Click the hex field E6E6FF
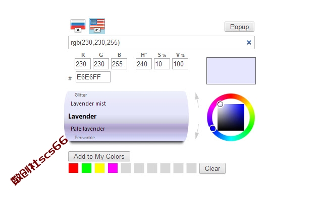Viewport: 323px width, 201px height. coord(93,77)
